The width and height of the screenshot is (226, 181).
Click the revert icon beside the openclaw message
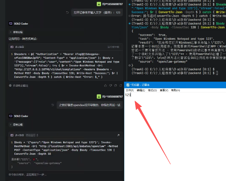[53, 105]
